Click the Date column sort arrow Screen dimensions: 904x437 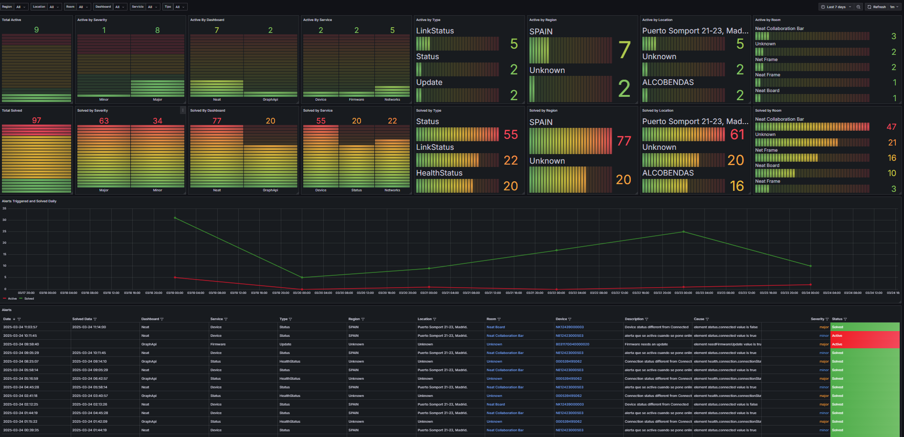14,319
